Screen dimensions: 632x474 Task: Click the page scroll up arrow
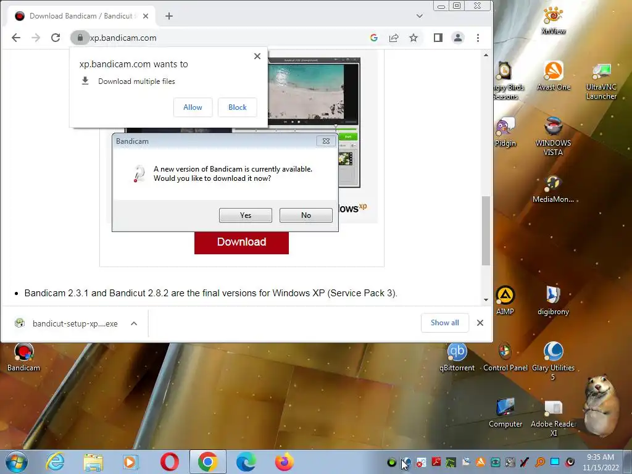pyautogui.click(x=486, y=55)
